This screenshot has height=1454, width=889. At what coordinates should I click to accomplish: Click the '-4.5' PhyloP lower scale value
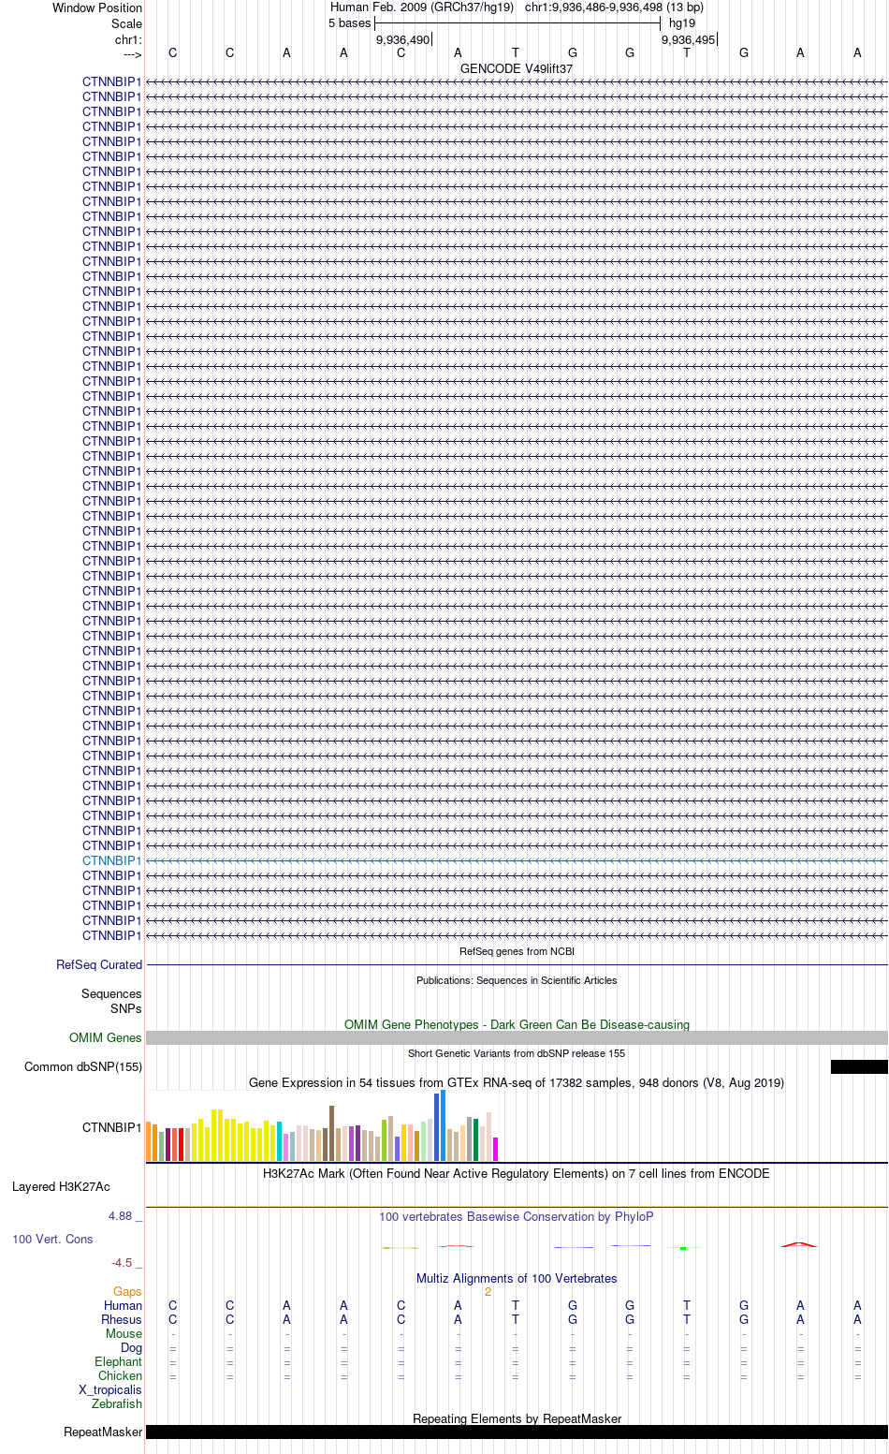[122, 1262]
